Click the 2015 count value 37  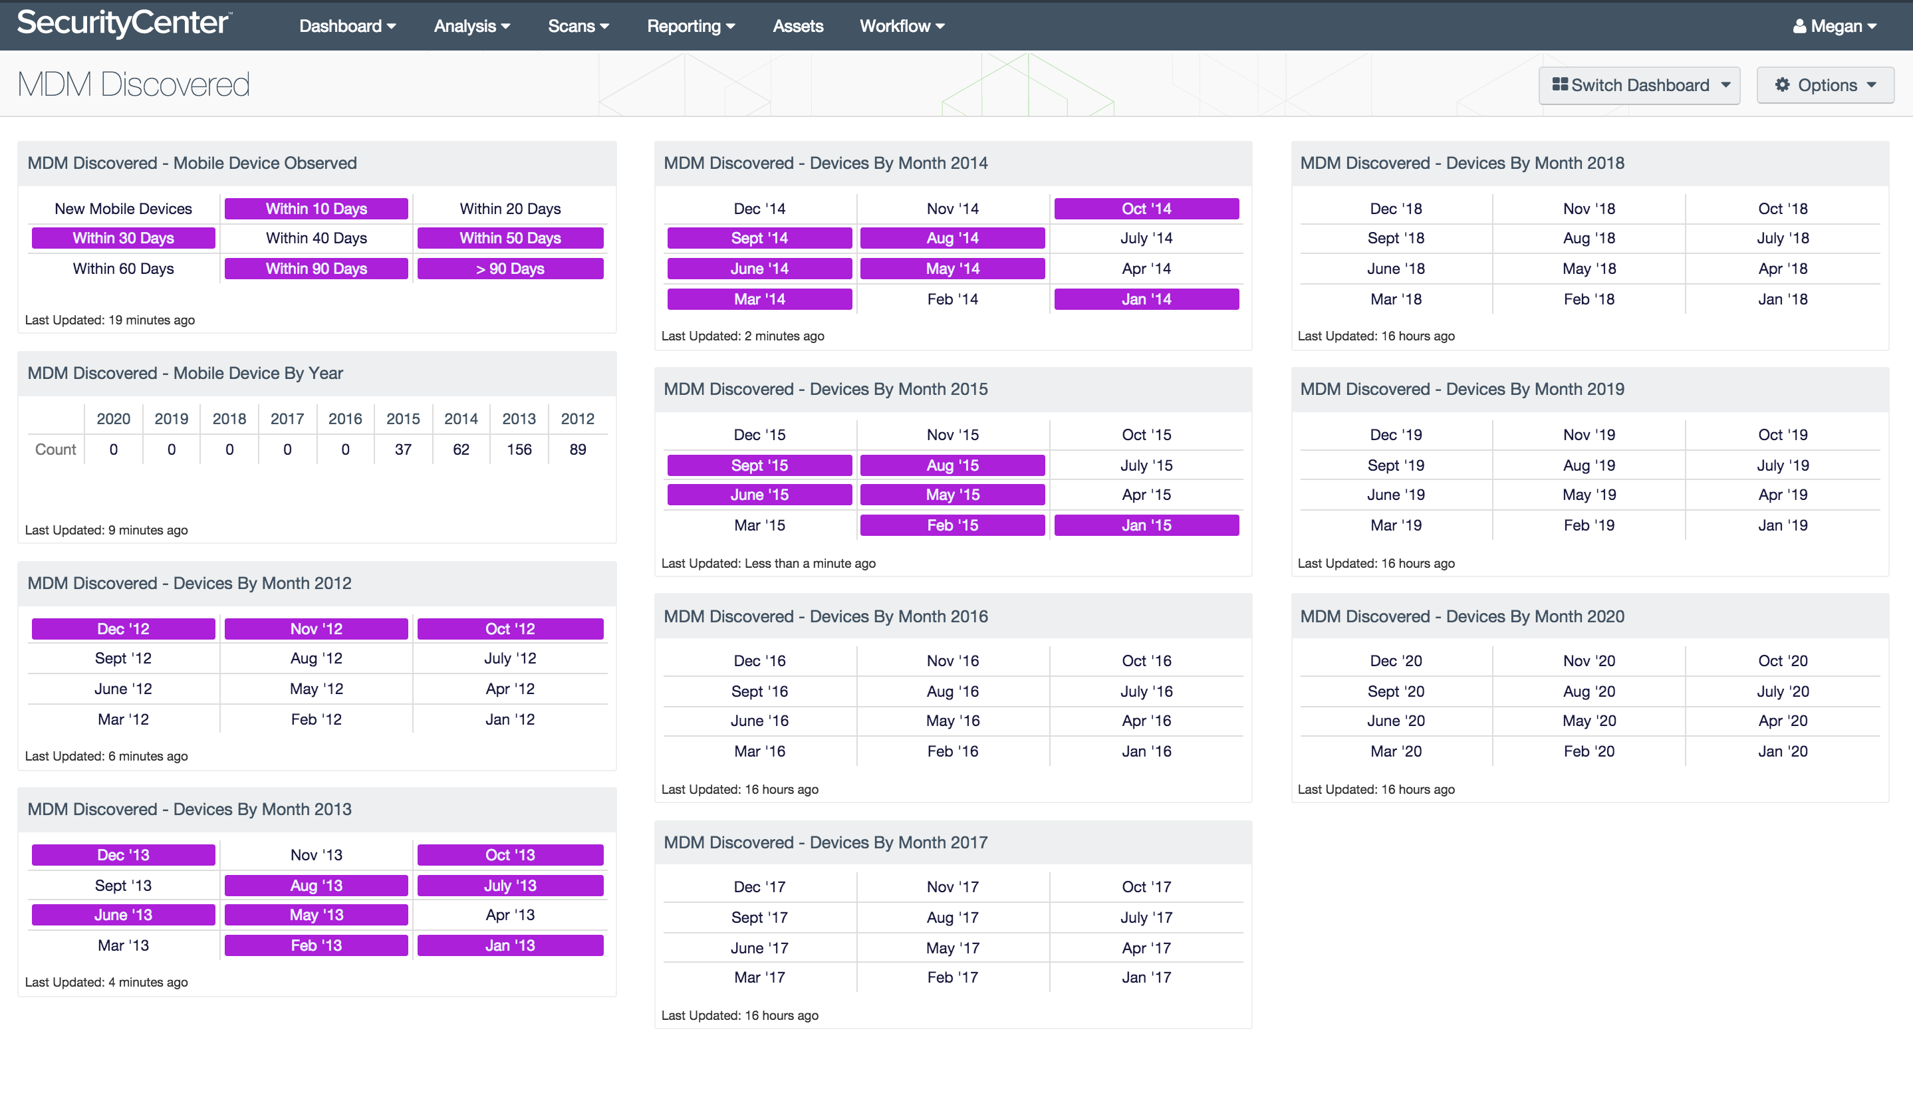pos(403,449)
